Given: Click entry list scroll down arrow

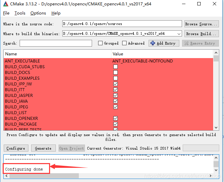Looking at the screenshot, I should pos(216,128).
